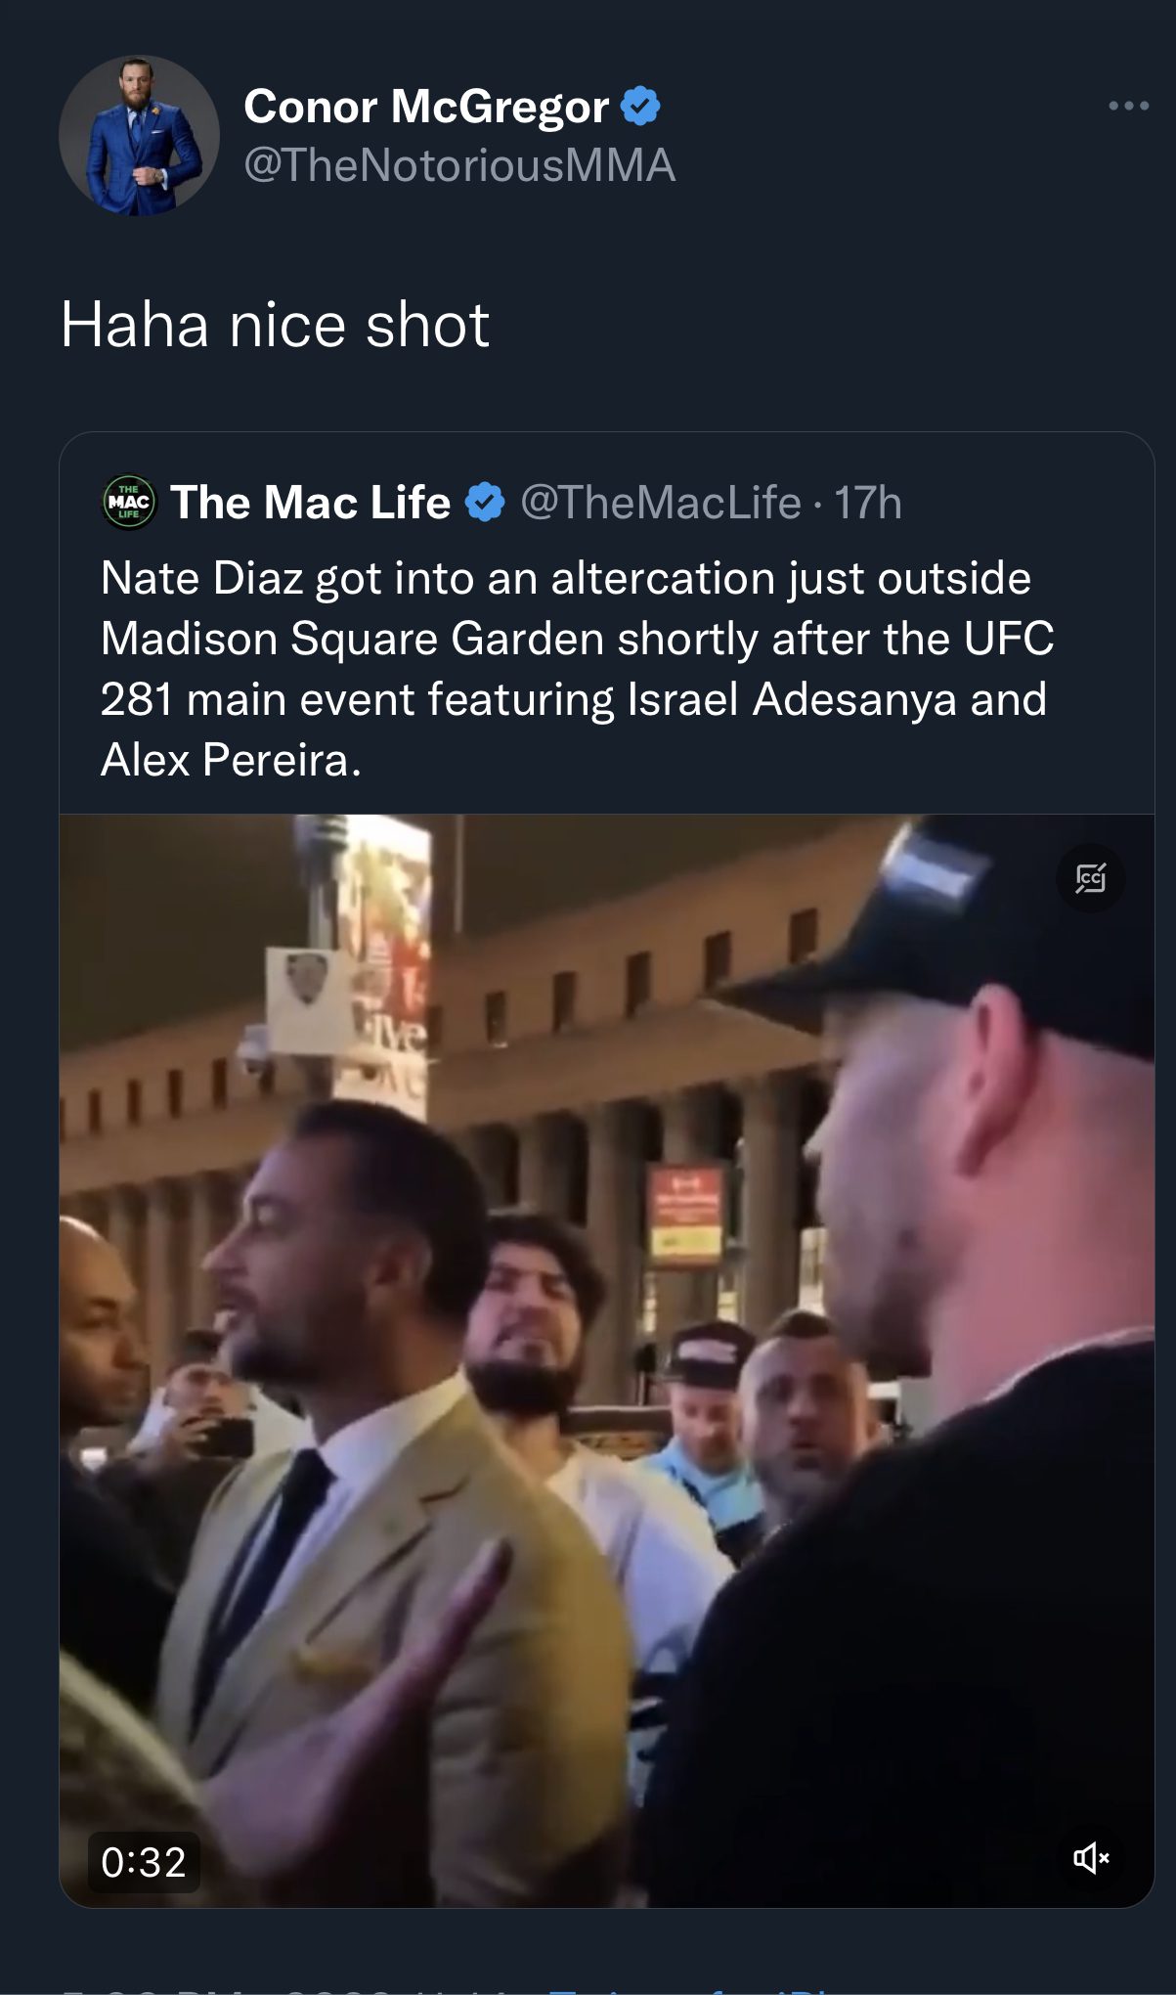The width and height of the screenshot is (1176, 1995).
Task: Open quoted tweet text about Nate Diaz
Action: (577, 669)
